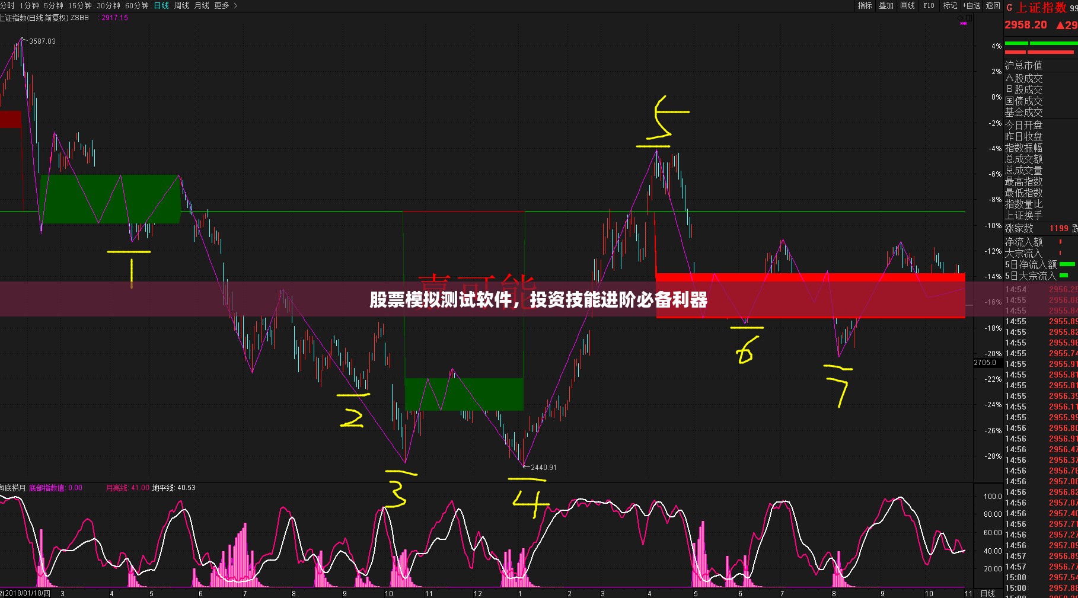Switch to the 分时 intraday chart tab
This screenshot has width=1078, height=598.
click(x=7, y=5)
